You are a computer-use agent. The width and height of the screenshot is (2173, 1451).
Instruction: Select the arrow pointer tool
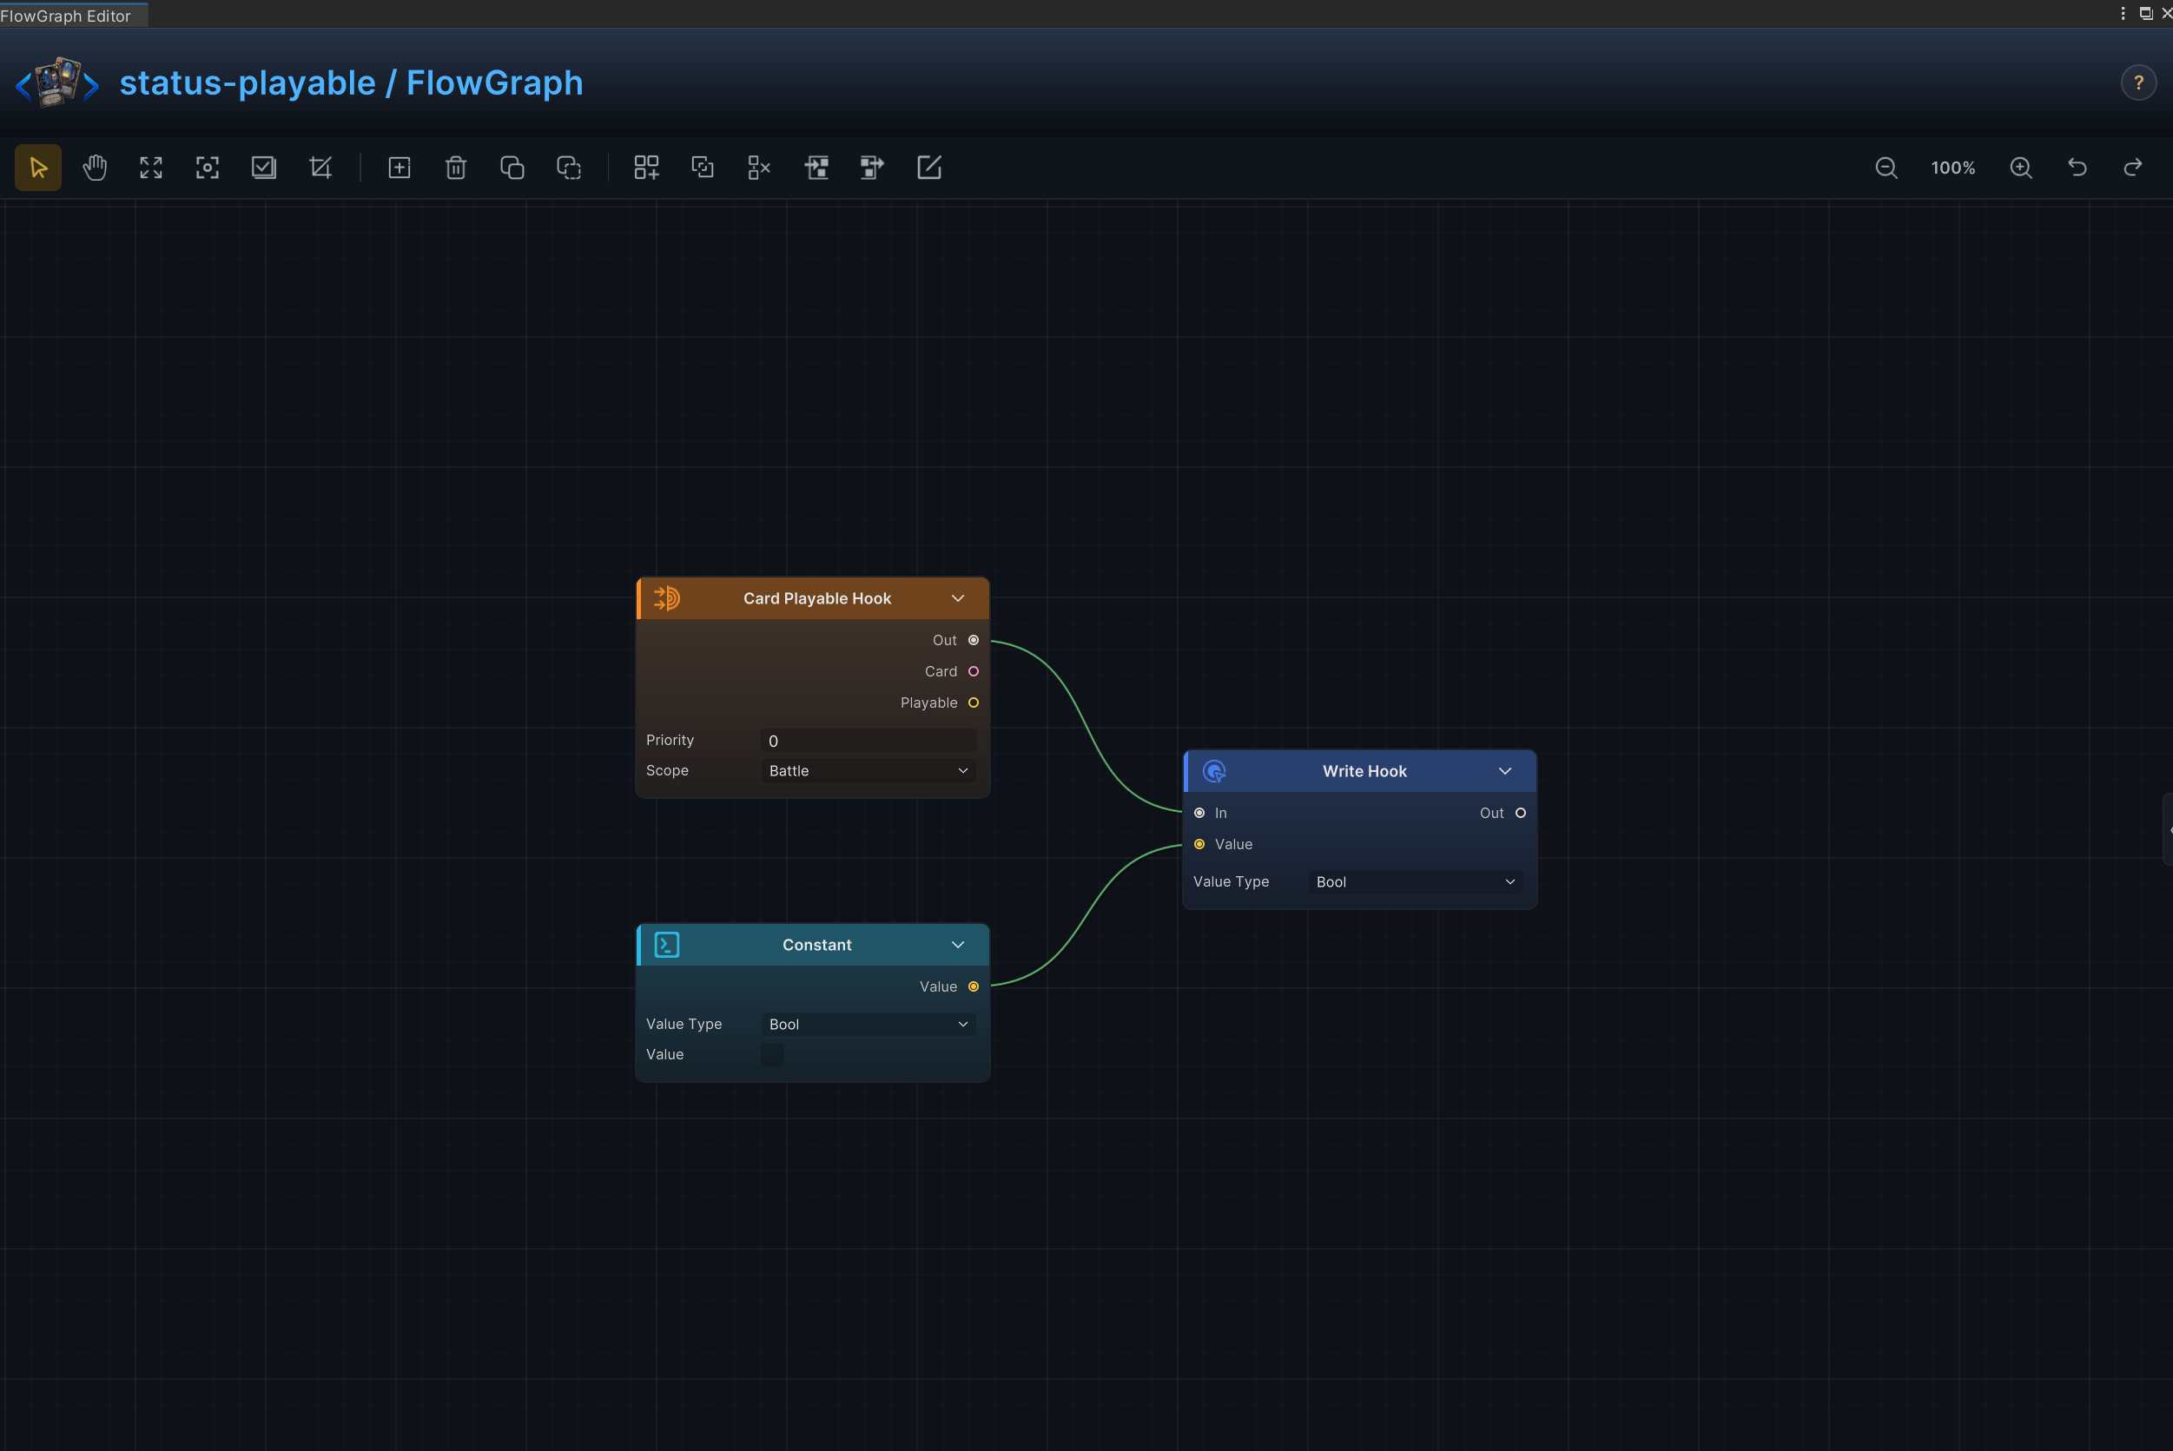click(x=38, y=168)
